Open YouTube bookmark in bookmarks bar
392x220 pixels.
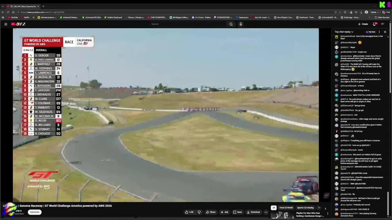(x=13, y=17)
